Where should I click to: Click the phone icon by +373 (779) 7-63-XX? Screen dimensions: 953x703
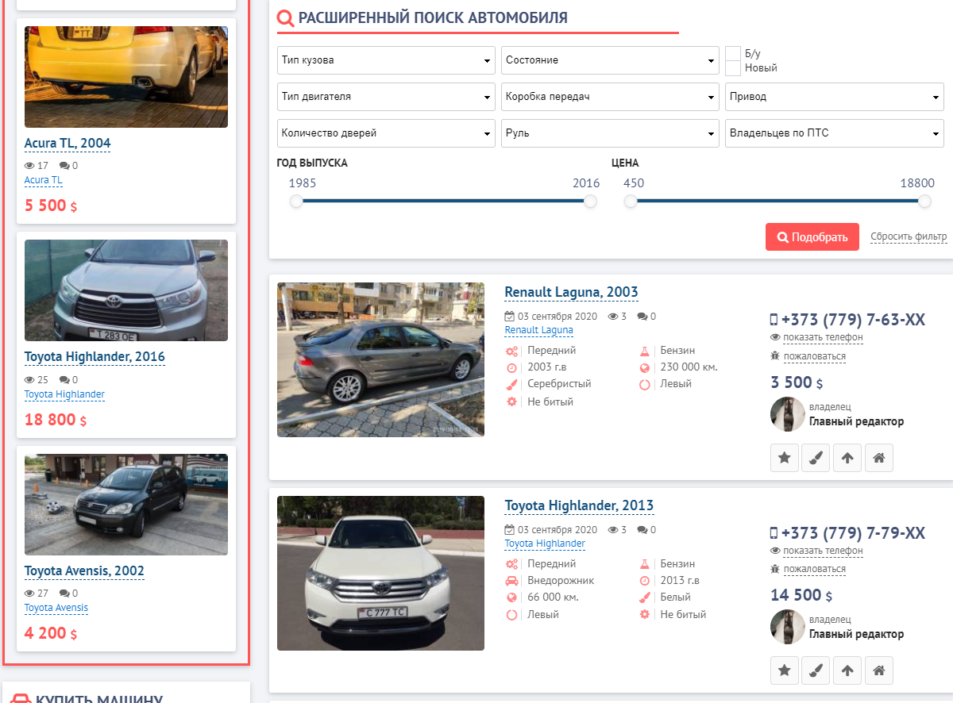click(774, 320)
